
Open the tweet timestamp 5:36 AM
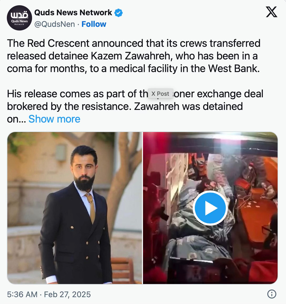pos(22,294)
